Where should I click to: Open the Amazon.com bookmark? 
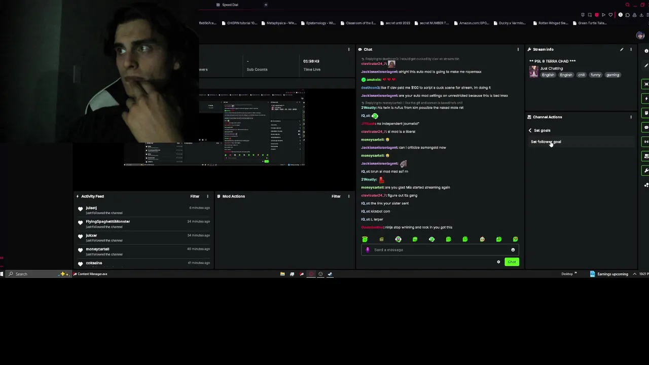[x=471, y=23]
